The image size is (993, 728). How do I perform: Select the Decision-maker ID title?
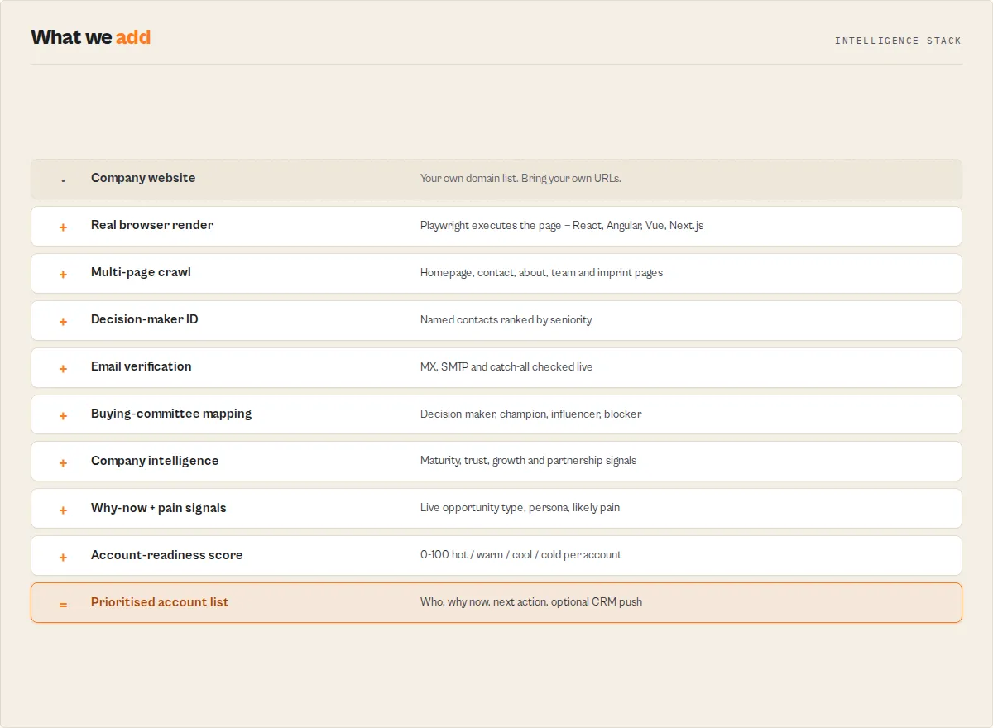point(145,319)
